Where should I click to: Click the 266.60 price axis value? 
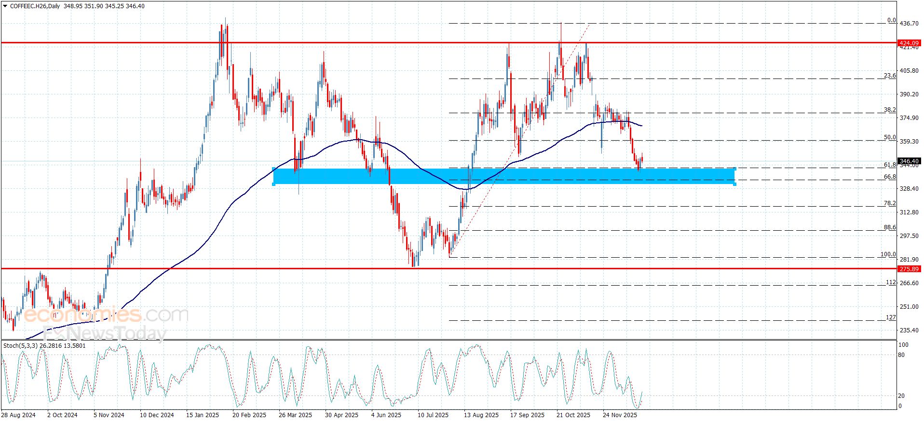909,283
